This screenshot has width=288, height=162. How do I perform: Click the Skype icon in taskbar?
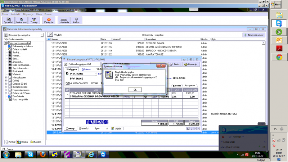pos(30,154)
